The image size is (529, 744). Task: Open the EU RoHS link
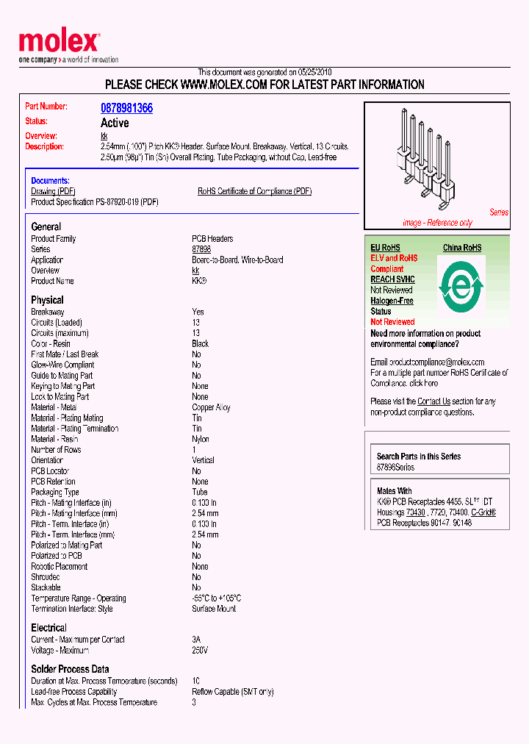pyautogui.click(x=385, y=248)
